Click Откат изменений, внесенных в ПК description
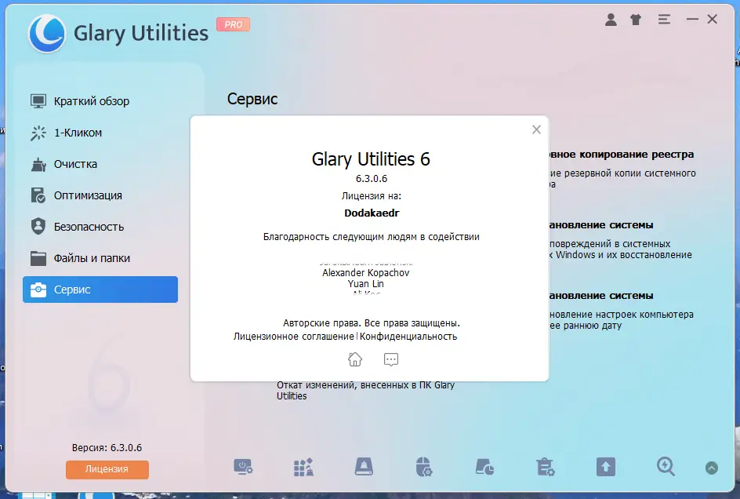The height and width of the screenshot is (499, 740). pos(365,390)
